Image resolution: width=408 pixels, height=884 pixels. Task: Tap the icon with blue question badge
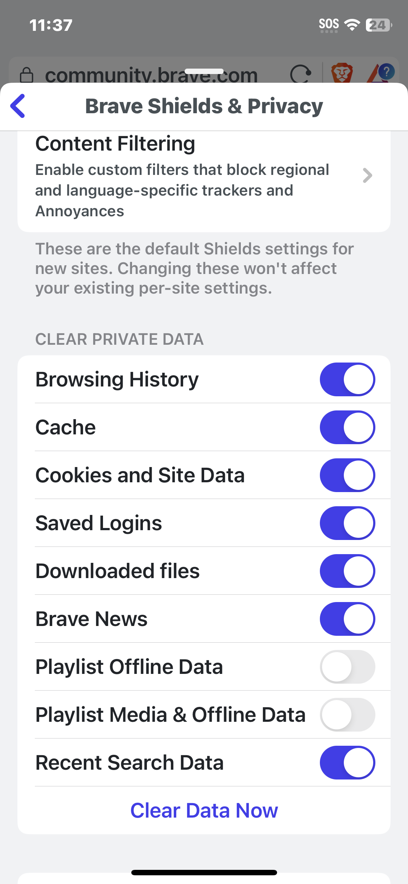click(381, 73)
